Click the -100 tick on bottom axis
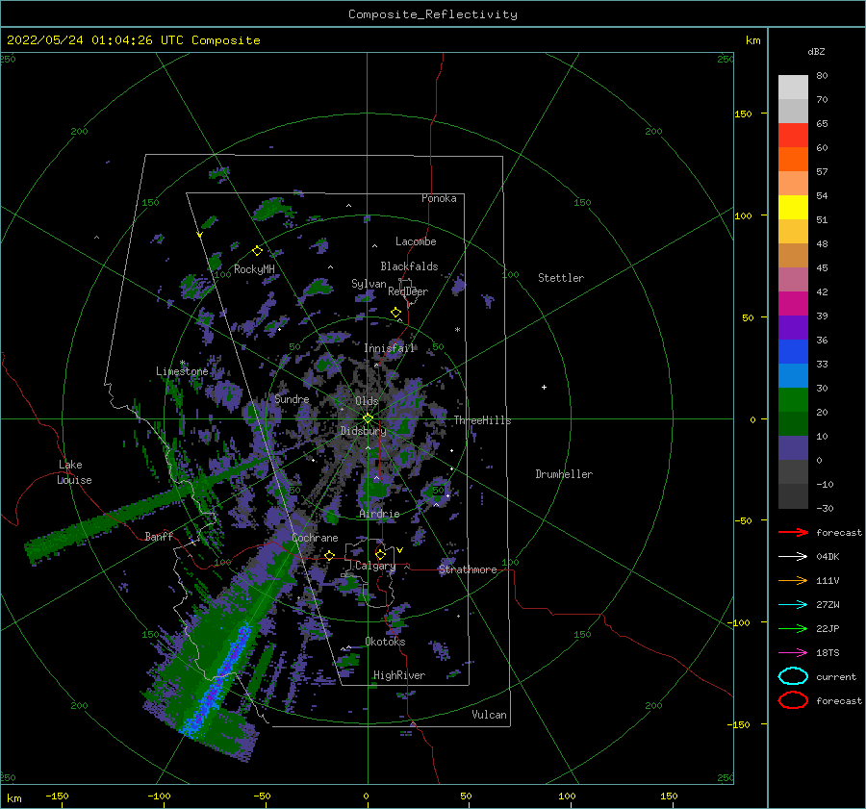Image resolution: width=866 pixels, height=809 pixels. [x=159, y=796]
